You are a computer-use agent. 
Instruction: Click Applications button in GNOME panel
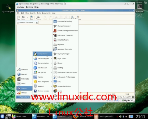[23, 97]
